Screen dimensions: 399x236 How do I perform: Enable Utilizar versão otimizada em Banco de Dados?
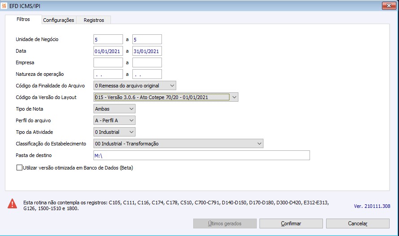[x=19, y=168]
